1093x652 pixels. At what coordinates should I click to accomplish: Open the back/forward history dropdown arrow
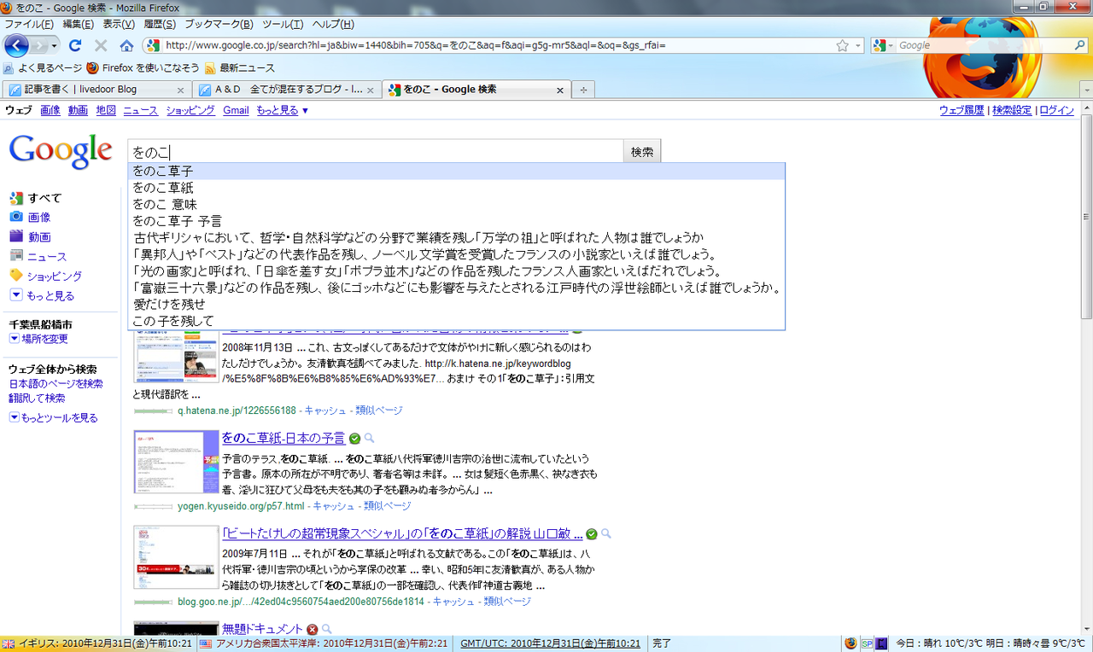click(x=55, y=45)
